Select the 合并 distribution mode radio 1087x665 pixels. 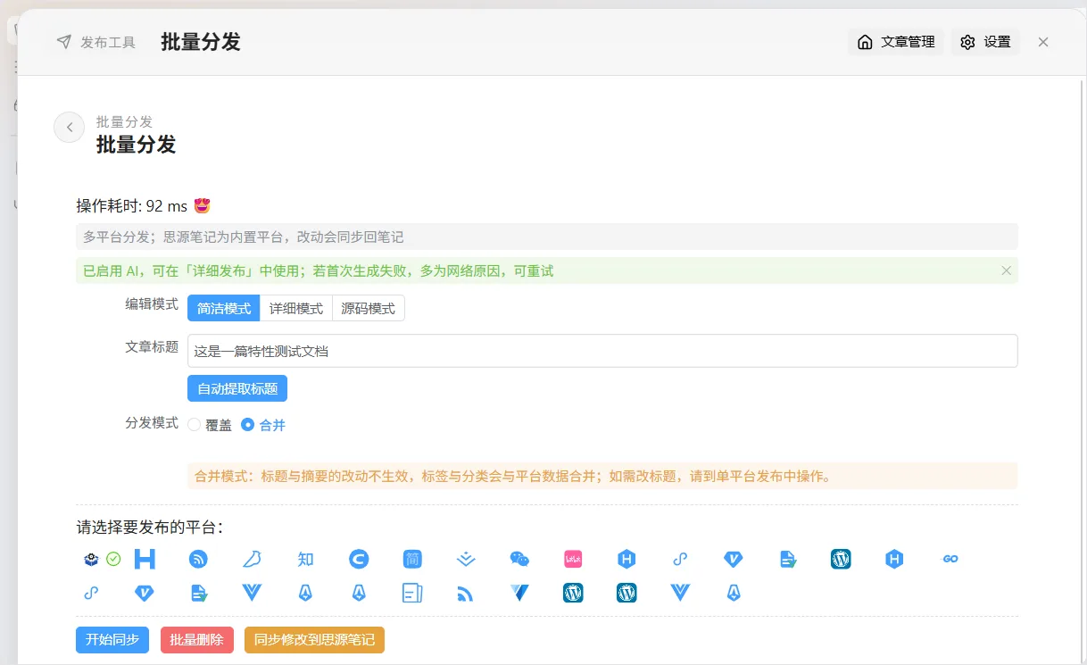click(247, 425)
